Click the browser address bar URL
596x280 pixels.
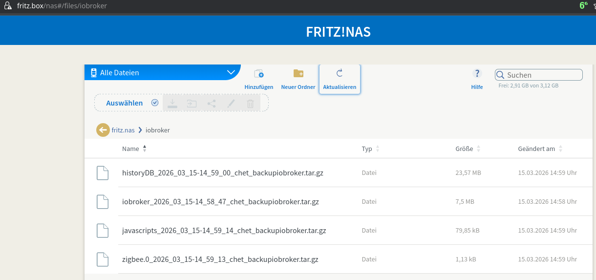point(62,6)
